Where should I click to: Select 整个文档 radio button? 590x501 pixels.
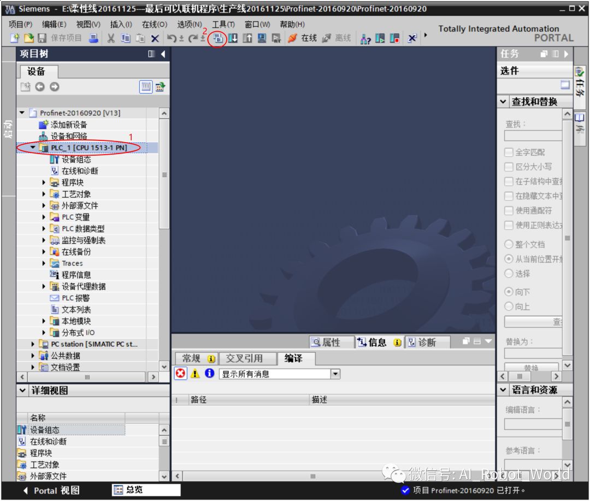[509, 245]
